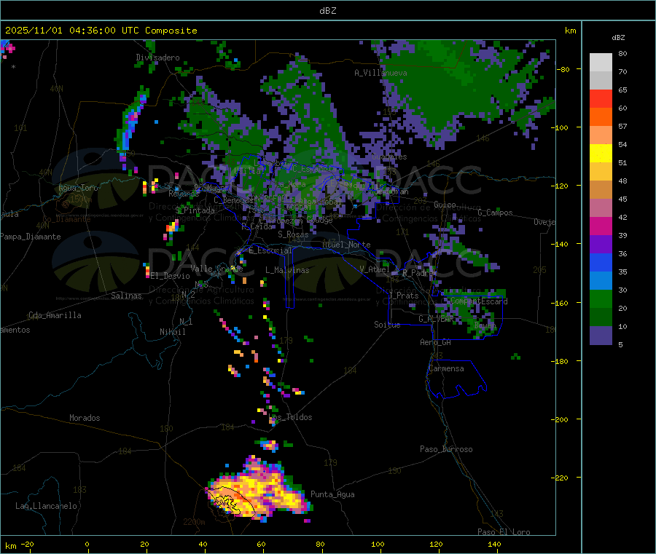
Task: Click the Bowen location label
Action: tap(485, 325)
